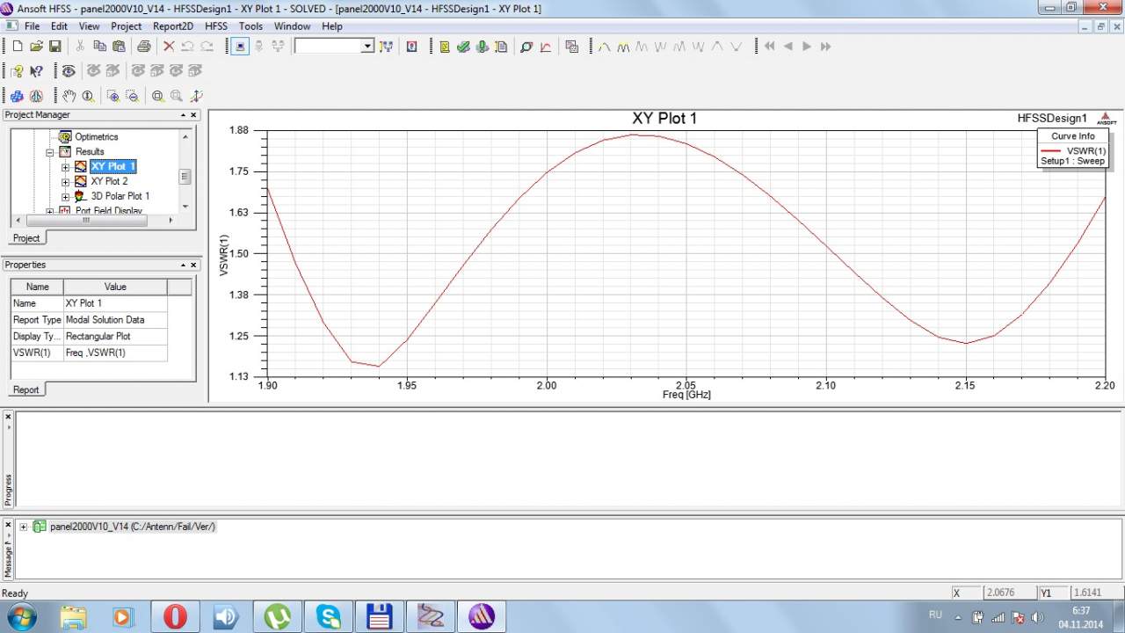This screenshot has height=633, width=1125.
Task: Switch to the Project tab
Action: pyautogui.click(x=26, y=238)
